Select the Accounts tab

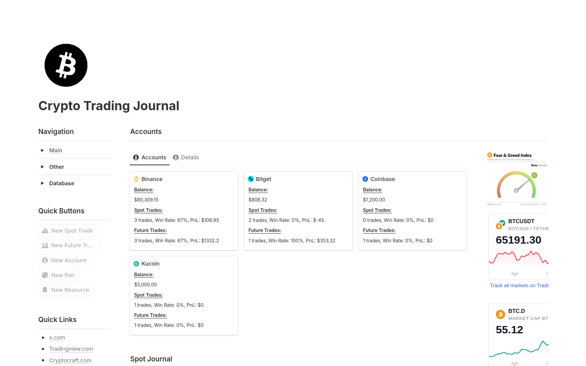point(150,157)
